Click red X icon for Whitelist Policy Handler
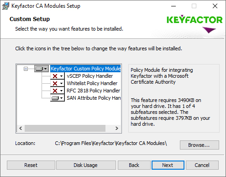This screenshot has height=177, width=226. click(55, 83)
